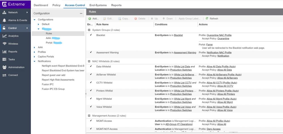Click the Connect arrows icon
The width and height of the screenshot is (283, 134).
click(4, 75)
